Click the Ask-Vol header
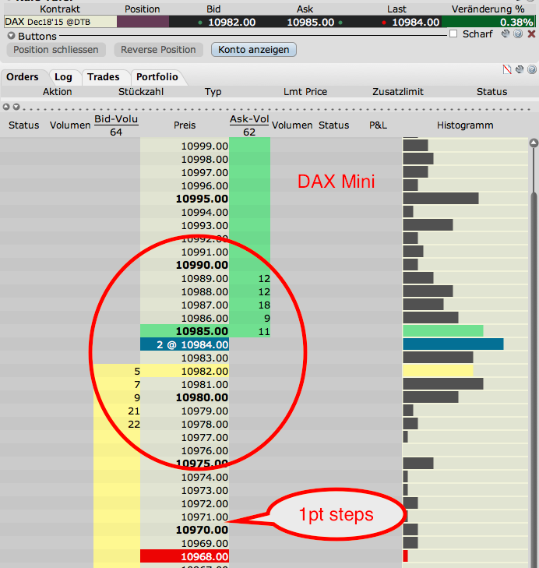Screen dimensions: 539x568 (249, 118)
